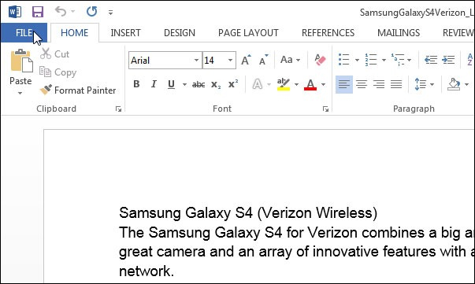475x284 pixels.
Task: Open the Arial font name dropdown
Action: [x=196, y=61]
